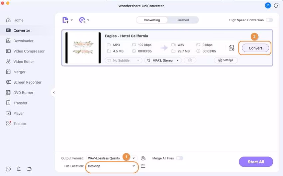Open the No Subtitle dropdown

124,60
